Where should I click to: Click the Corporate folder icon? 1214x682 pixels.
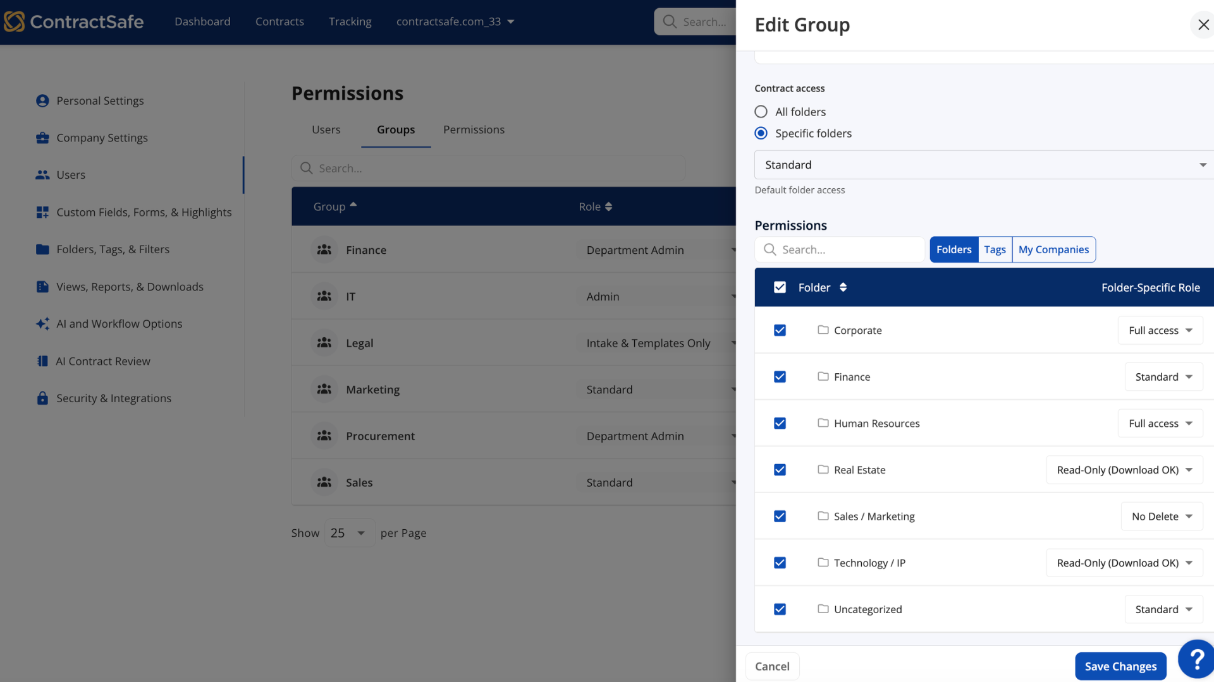coord(823,330)
